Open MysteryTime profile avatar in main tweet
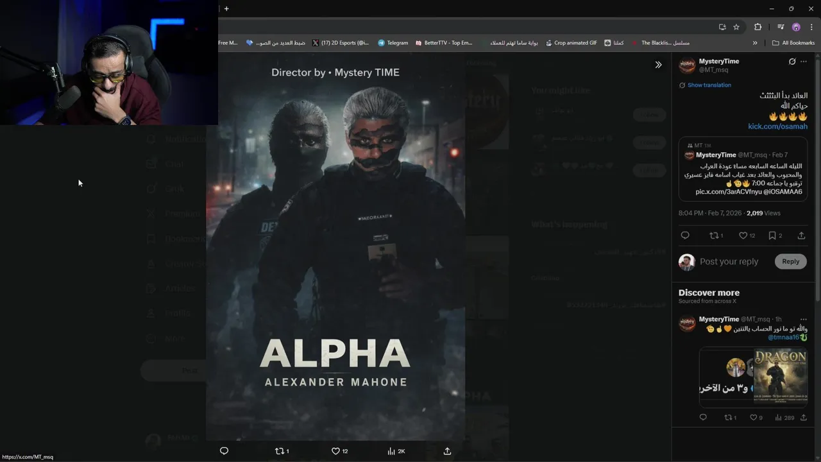Screen dimensions: 821x462 click(687, 65)
